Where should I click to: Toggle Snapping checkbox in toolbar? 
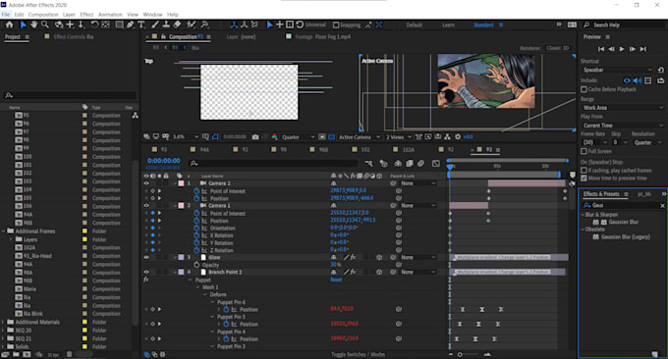tap(336, 26)
